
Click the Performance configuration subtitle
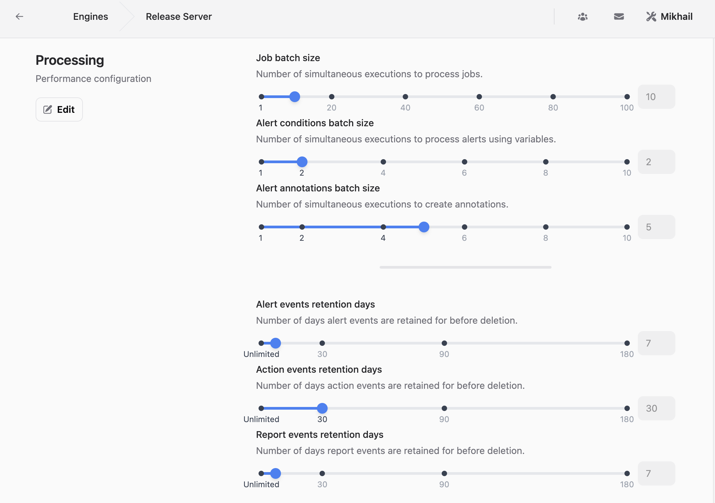93,79
